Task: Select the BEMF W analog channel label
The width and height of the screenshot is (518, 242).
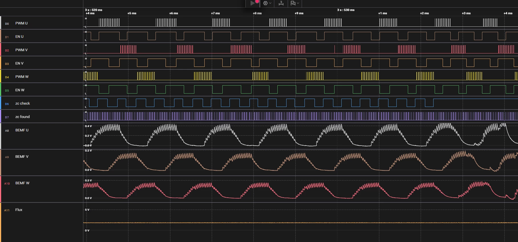Action: (x=22, y=183)
